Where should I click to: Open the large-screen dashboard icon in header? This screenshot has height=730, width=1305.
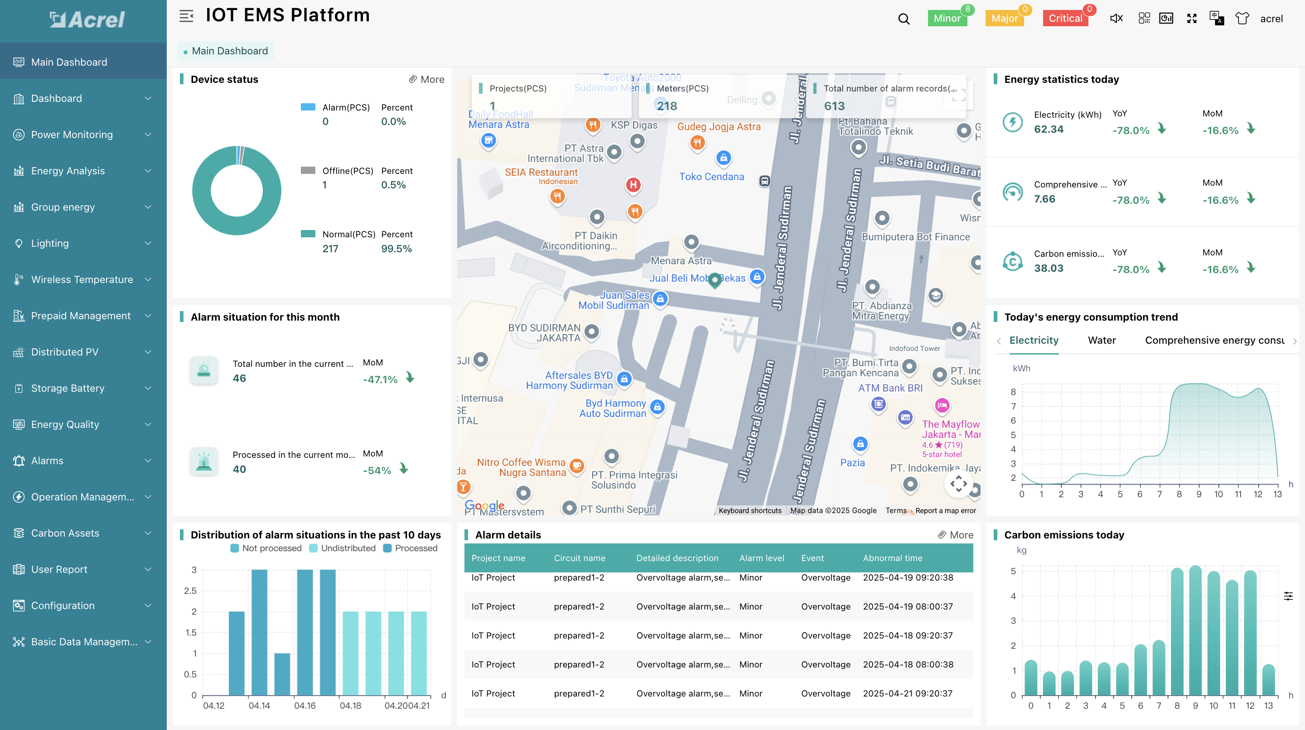tap(1166, 18)
